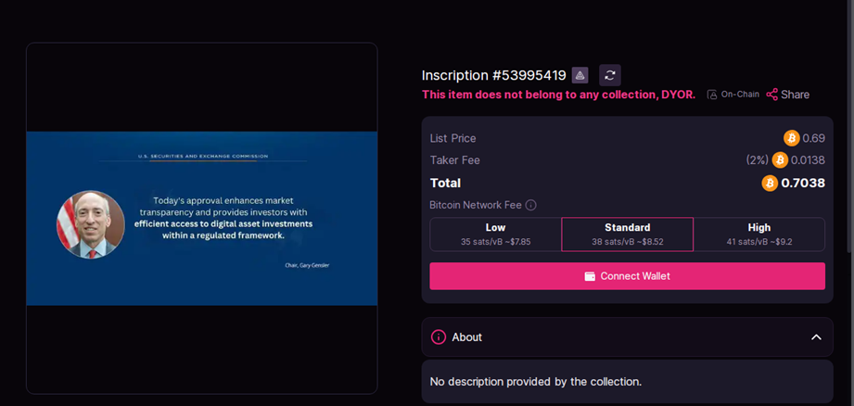Image resolution: width=854 pixels, height=406 pixels.
Task: Click the Connect Wallet button
Action: [x=628, y=276]
